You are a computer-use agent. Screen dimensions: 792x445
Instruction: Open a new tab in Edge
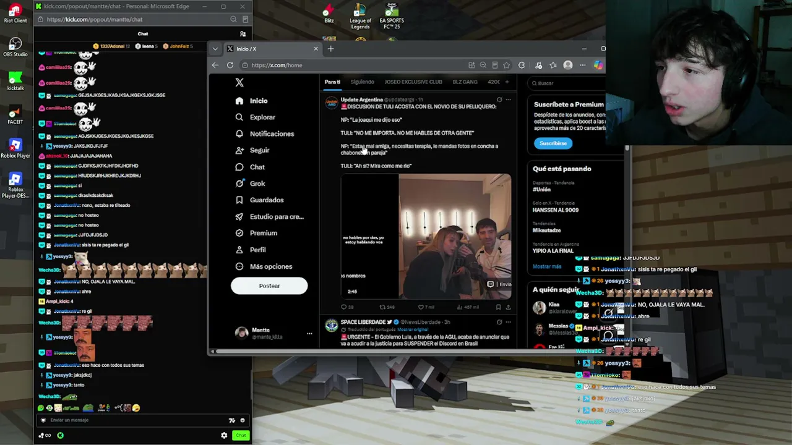tap(330, 49)
